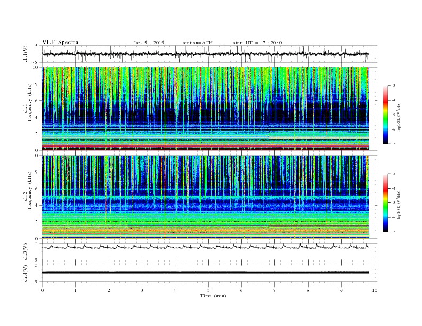Viewport: 422px width, 326px height.
Task: Click the '-7' tick on ch.2 color bar
Action: (393, 232)
